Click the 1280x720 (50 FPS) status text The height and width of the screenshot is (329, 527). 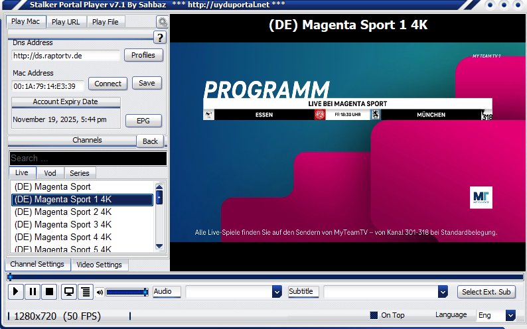pyautogui.click(x=58, y=316)
